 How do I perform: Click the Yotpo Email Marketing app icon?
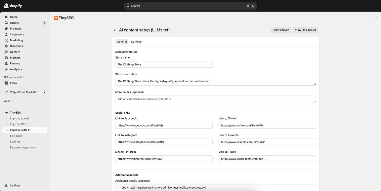[6, 92]
